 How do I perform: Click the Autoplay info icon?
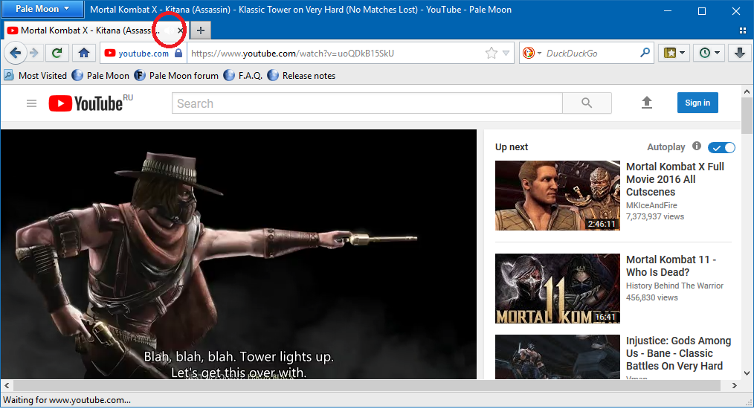pyautogui.click(x=696, y=146)
